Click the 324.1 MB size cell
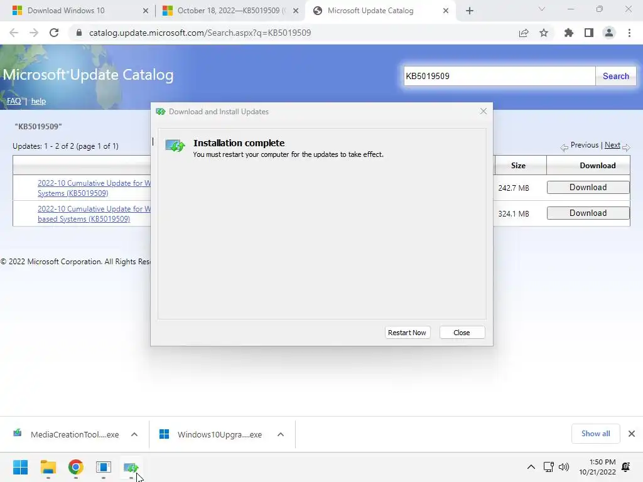643x482 pixels. click(514, 213)
